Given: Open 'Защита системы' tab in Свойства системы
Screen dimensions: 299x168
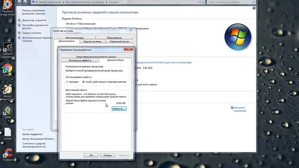Looking at the screenshot, I should 92,42.
